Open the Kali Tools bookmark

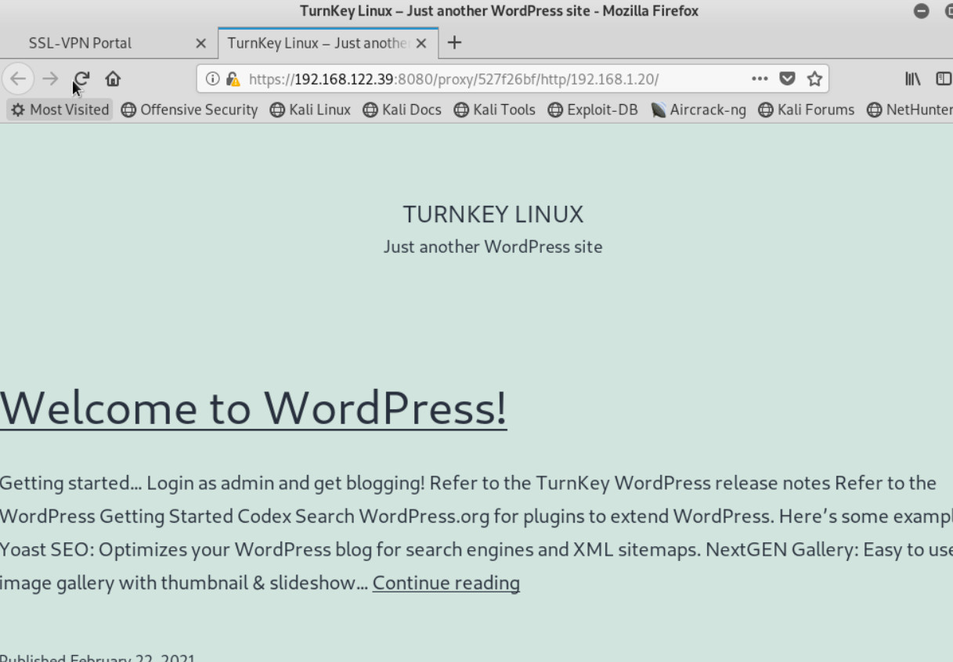495,110
